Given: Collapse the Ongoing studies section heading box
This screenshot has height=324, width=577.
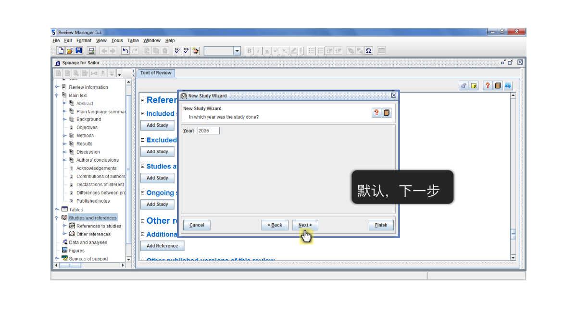Looking at the screenshot, I should (142, 193).
